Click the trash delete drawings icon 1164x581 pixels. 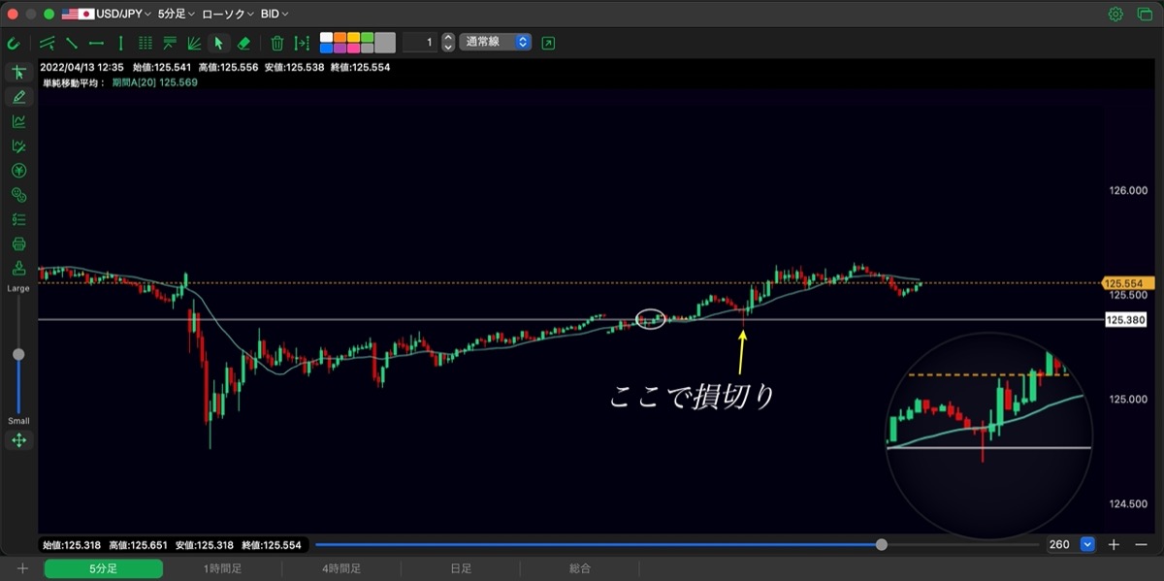(277, 43)
